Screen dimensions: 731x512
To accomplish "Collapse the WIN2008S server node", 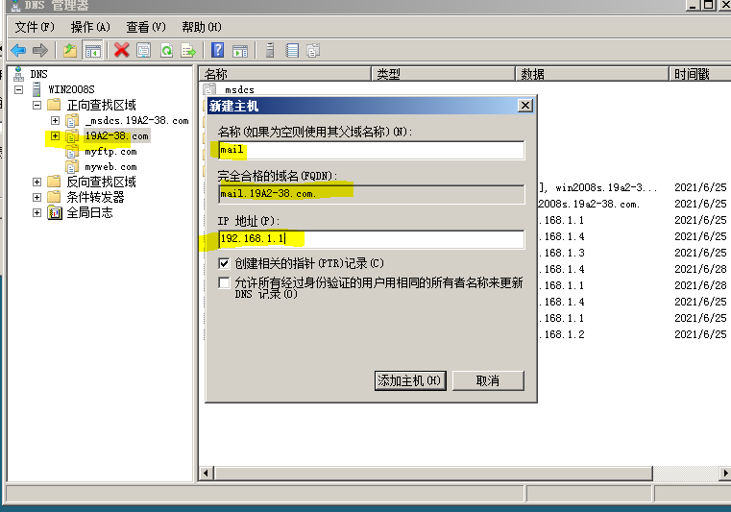I will pyautogui.click(x=18, y=89).
